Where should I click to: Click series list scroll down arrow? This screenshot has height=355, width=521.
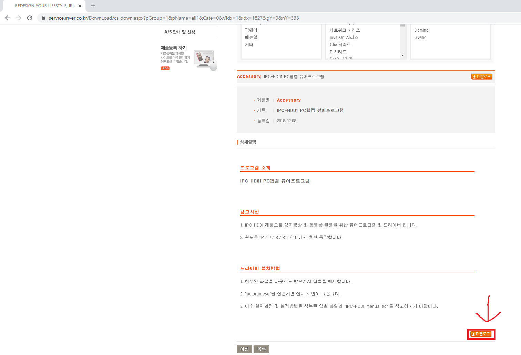[402, 55]
